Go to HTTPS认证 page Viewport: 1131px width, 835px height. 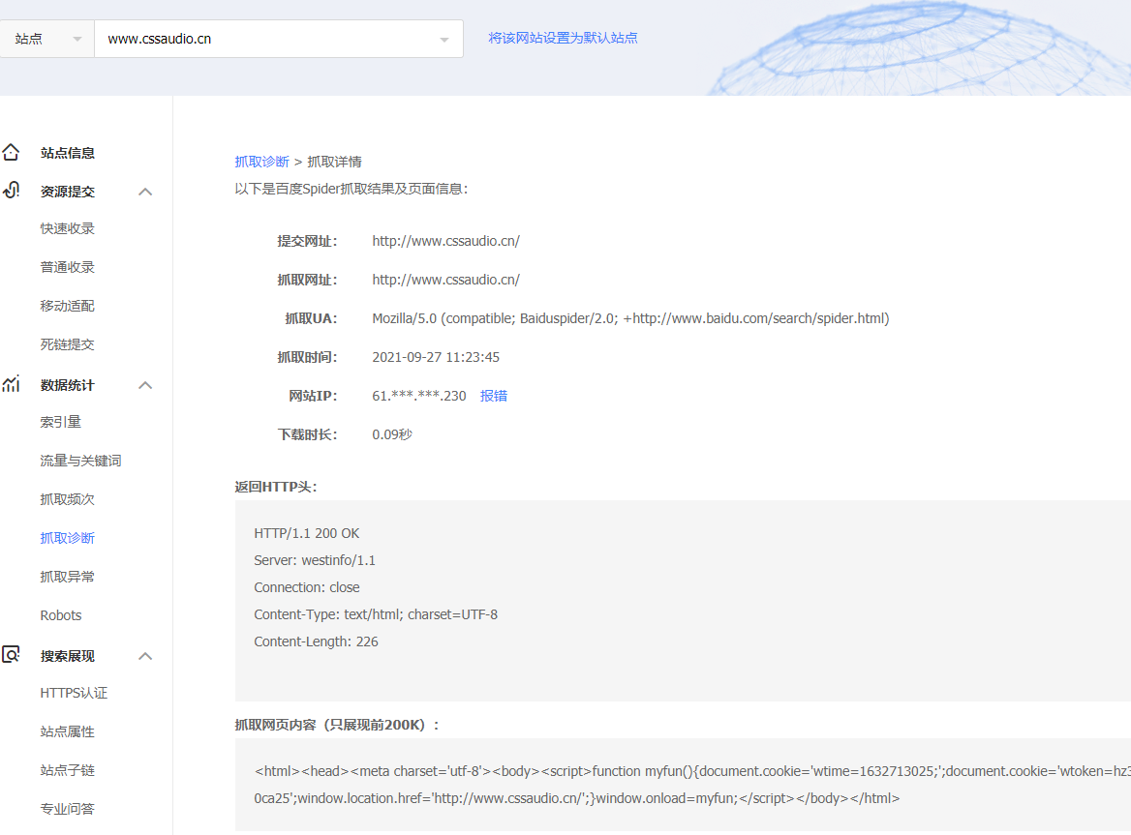[74, 693]
